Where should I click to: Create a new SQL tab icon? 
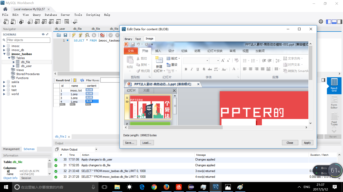click(x=6, y=22)
